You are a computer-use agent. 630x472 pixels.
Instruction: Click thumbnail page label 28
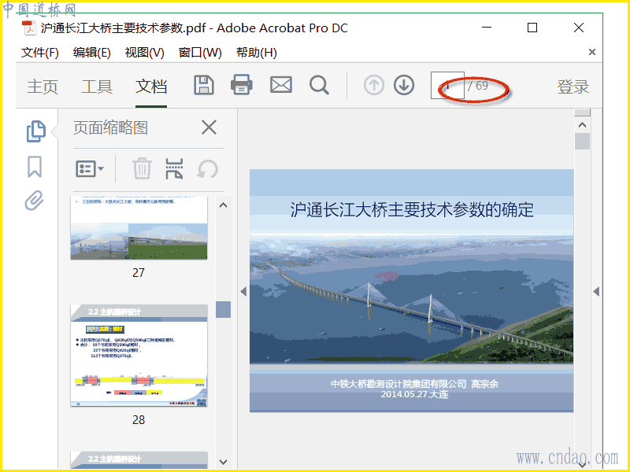tap(139, 420)
